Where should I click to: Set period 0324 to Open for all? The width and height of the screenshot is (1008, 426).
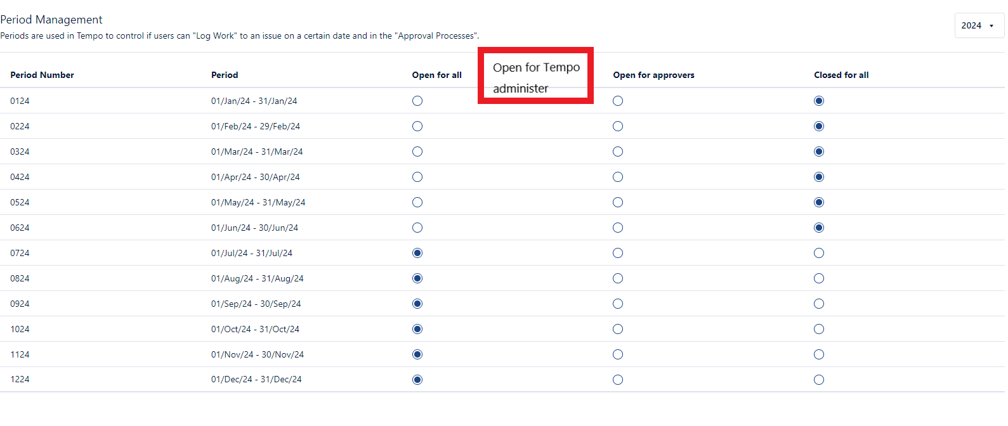pos(417,152)
